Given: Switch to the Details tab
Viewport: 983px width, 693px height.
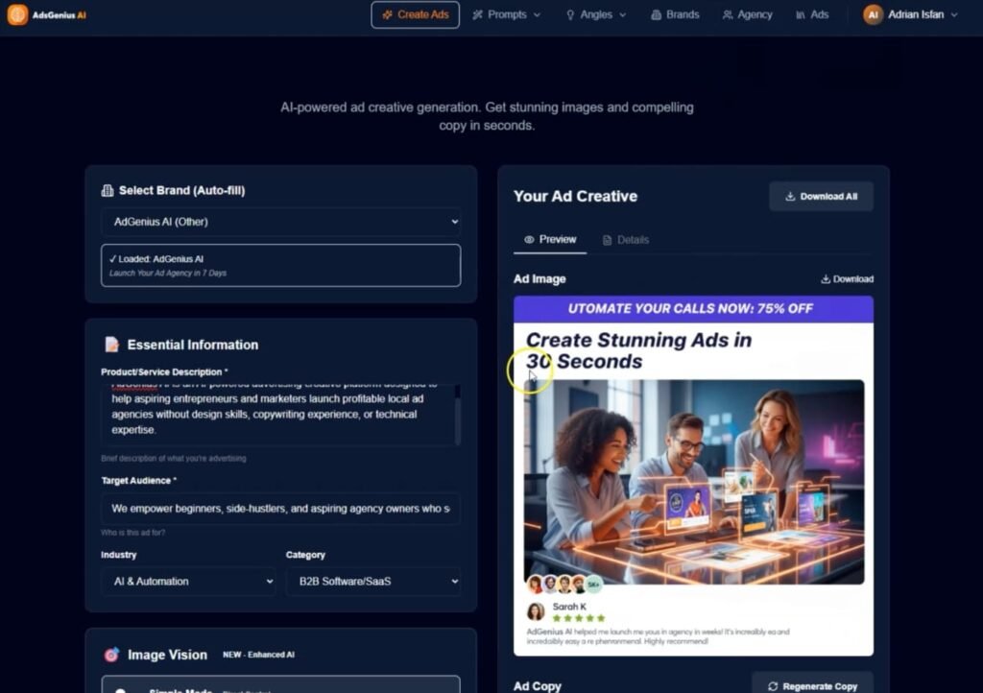Looking at the screenshot, I should (626, 240).
